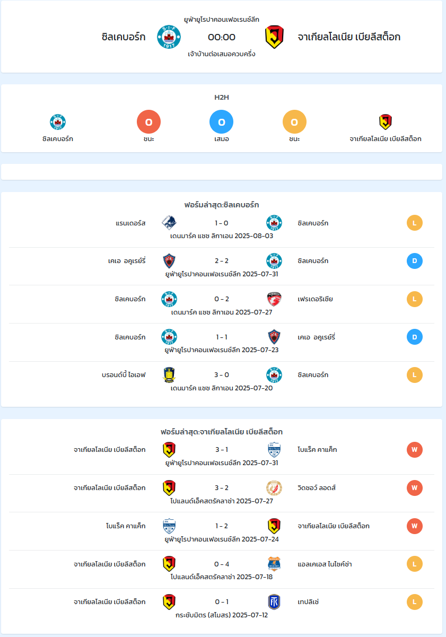Select Termalica Nieciecza orange logo
The height and width of the screenshot is (637, 446).
274,564
